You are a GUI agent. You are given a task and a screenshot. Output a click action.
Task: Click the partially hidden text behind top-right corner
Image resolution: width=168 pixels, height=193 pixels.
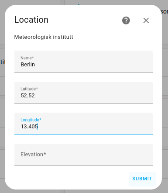[x=165, y=11]
